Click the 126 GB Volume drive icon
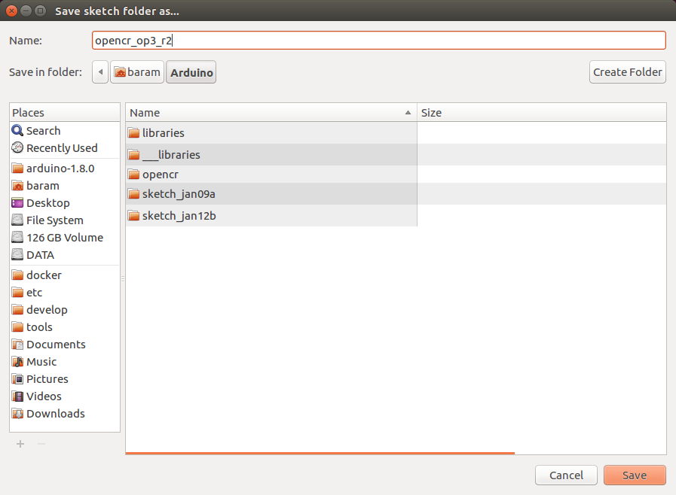Screen dimensions: 676x495 [x=17, y=237]
